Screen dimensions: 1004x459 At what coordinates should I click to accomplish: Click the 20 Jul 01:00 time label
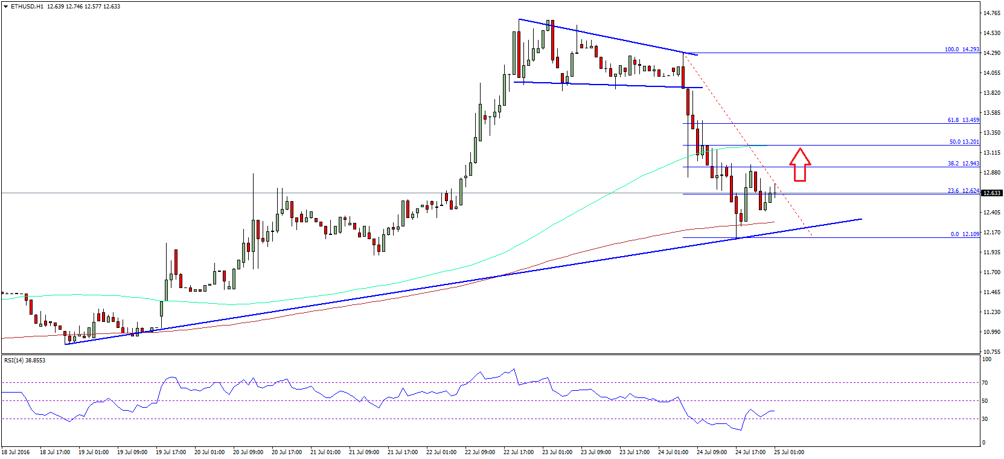(x=209, y=452)
